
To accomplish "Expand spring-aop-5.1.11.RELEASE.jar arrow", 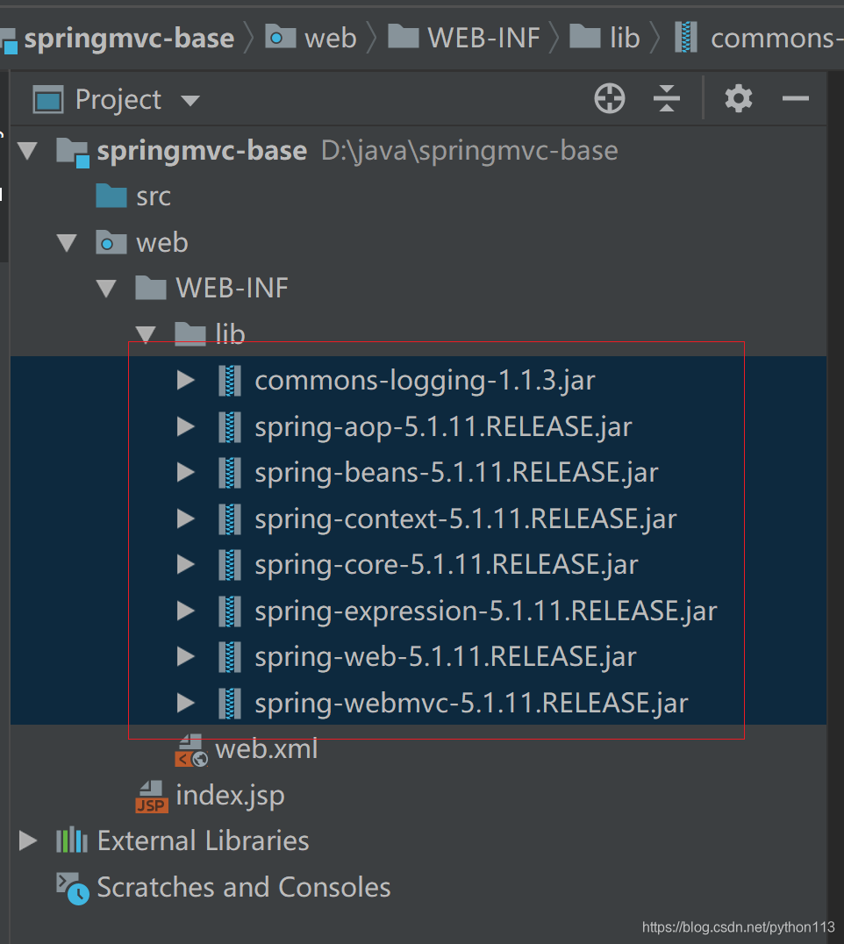I will point(185,427).
